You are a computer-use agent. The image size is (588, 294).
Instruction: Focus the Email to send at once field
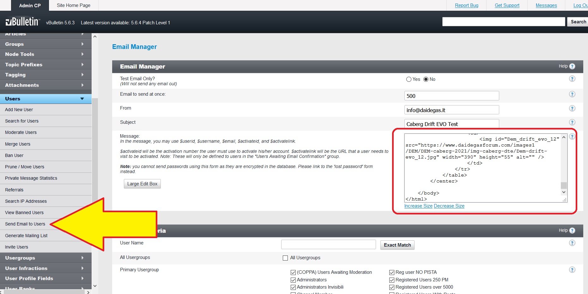(x=452, y=96)
